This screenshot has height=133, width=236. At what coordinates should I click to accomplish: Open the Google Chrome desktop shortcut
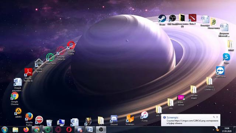(15, 96)
